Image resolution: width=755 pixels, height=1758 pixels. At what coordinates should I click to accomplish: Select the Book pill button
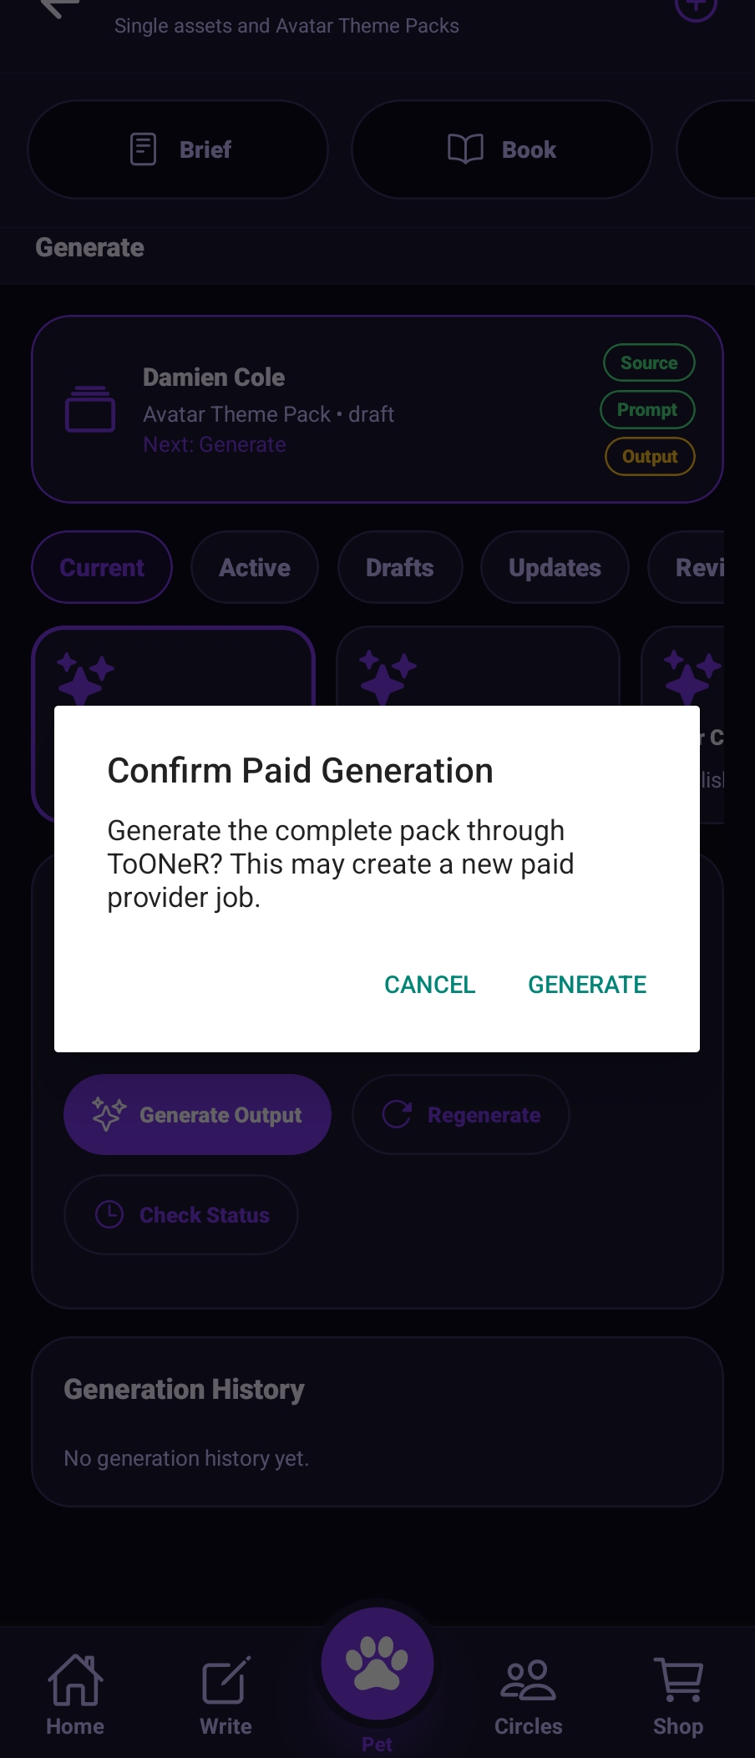point(502,149)
